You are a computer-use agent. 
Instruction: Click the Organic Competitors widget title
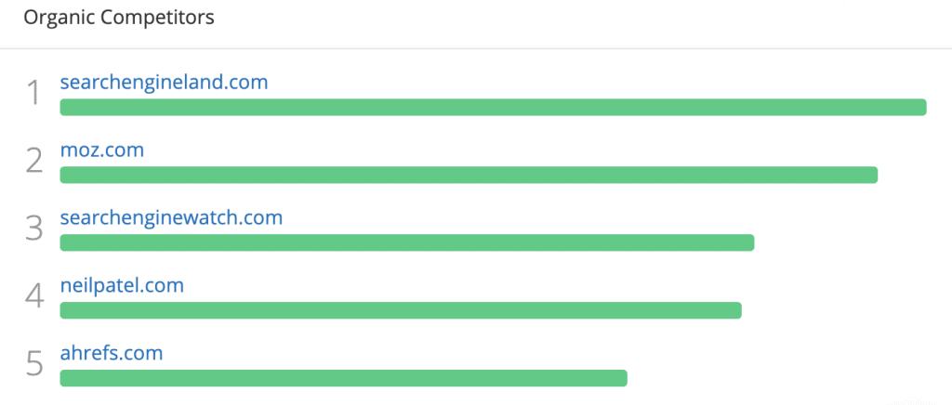(119, 18)
